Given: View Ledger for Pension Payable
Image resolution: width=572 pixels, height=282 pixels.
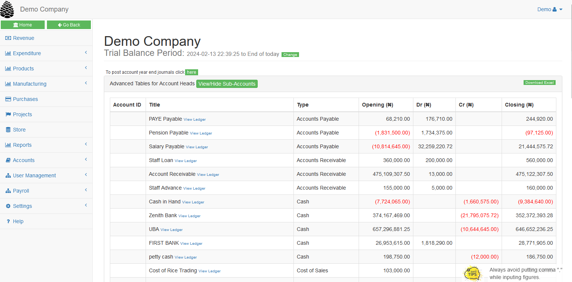Looking at the screenshot, I should point(201,133).
